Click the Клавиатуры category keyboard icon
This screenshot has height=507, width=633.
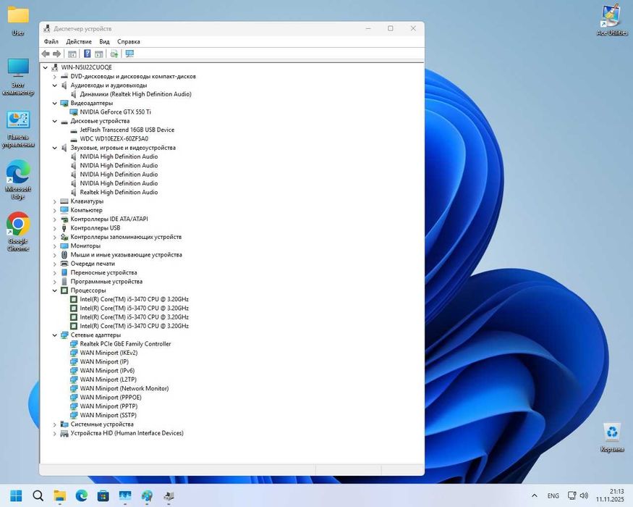point(64,201)
